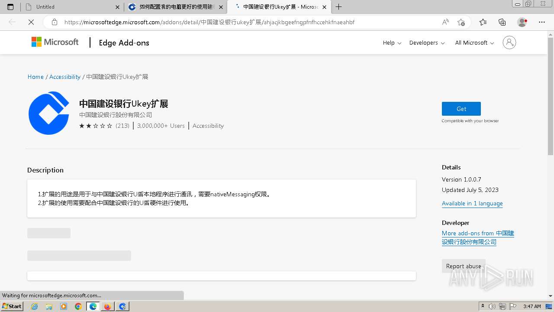Open the volume tray icon
The width and height of the screenshot is (554, 312).
[x=492, y=306]
